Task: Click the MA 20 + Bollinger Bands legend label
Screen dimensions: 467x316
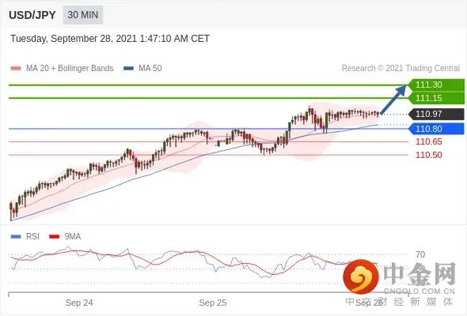Action: 70,68
